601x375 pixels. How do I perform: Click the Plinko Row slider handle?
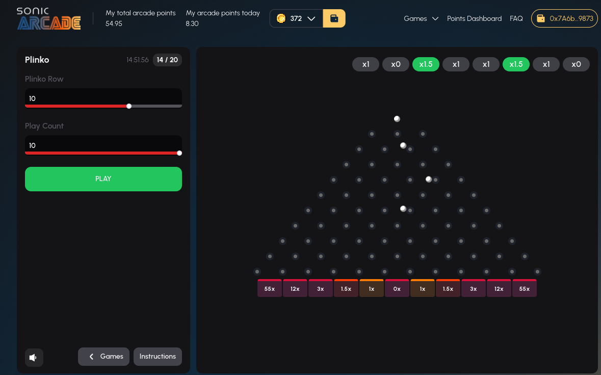click(x=129, y=106)
